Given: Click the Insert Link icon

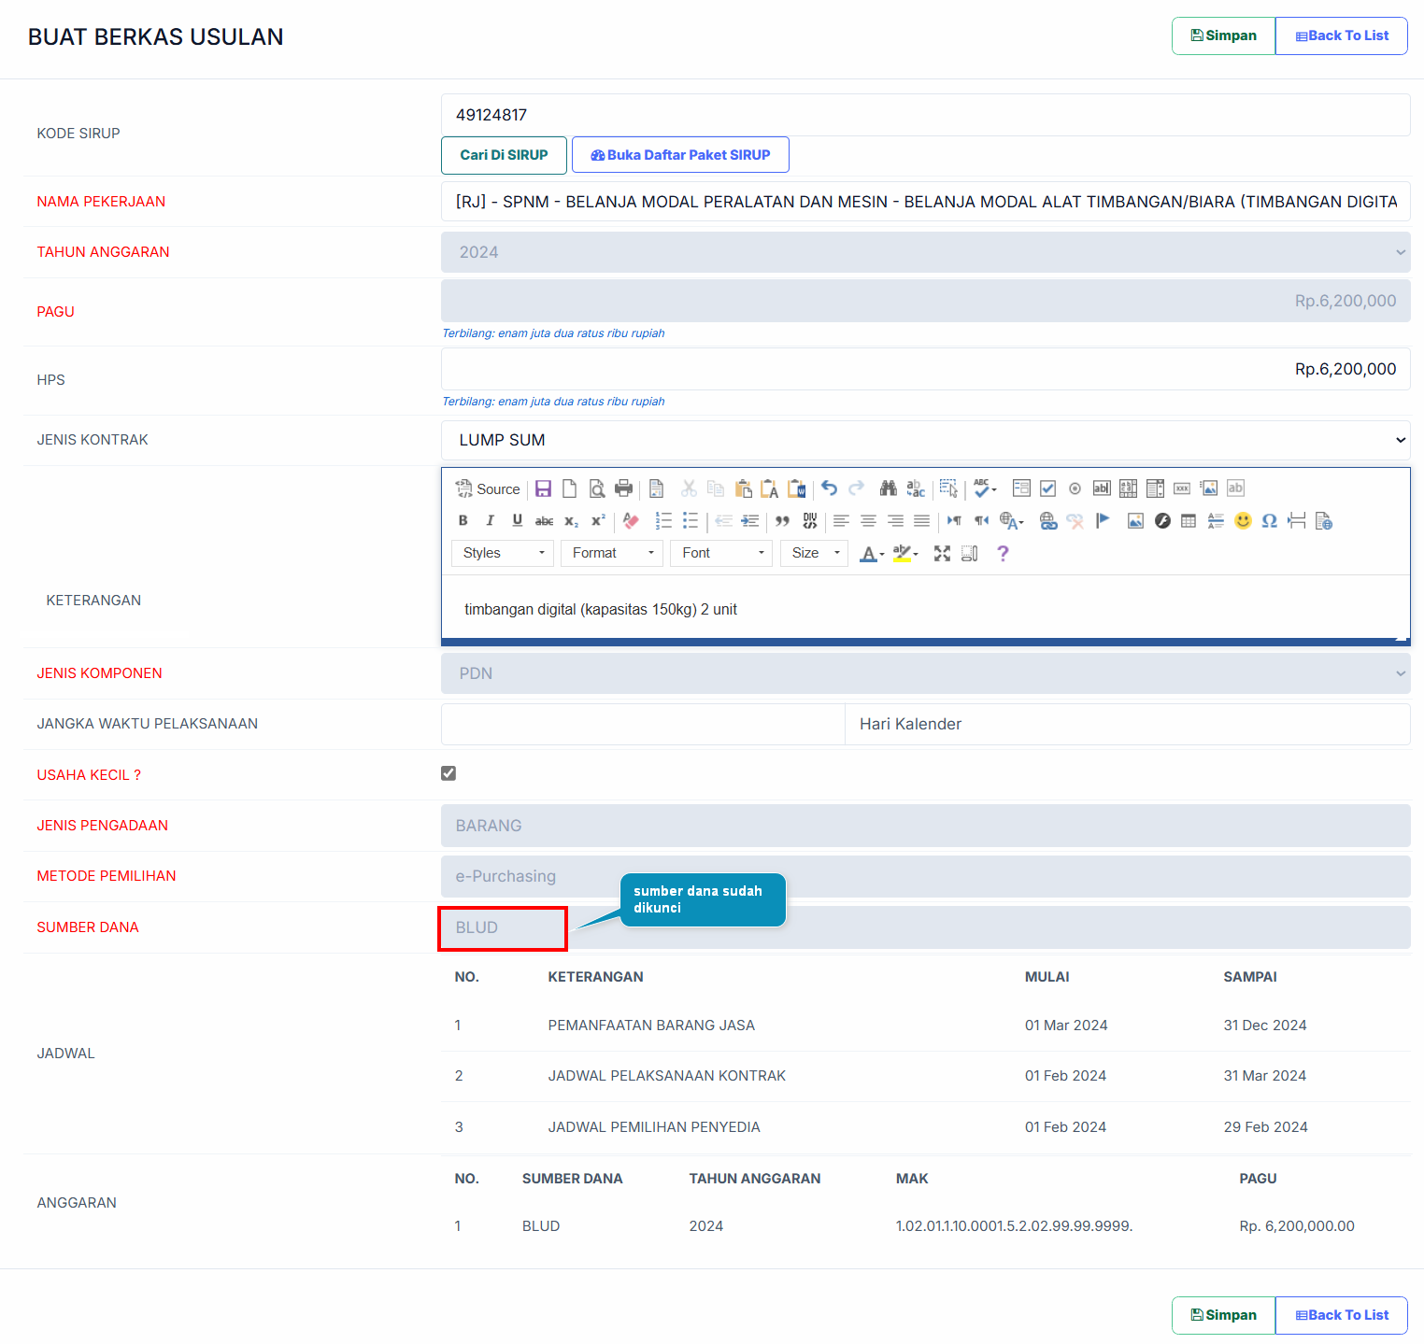Looking at the screenshot, I should click(1048, 521).
